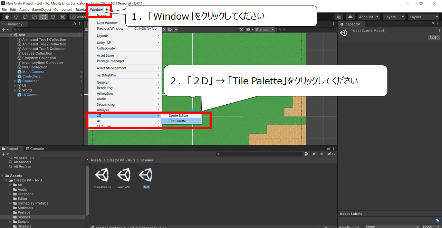Open the Inspector panel three-dot menu

439,24
